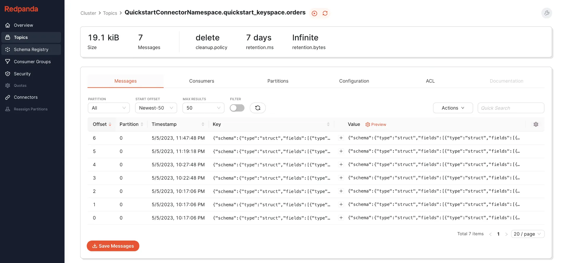The width and height of the screenshot is (565, 263).
Task: Open the Connectors page
Action: point(31,97)
